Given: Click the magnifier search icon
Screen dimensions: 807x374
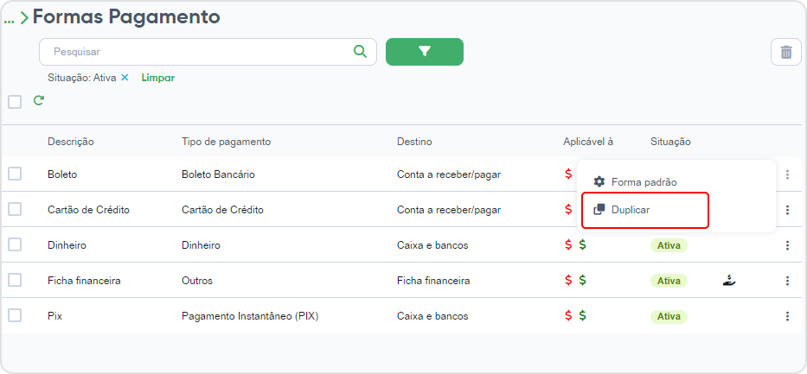Looking at the screenshot, I should coord(361,51).
